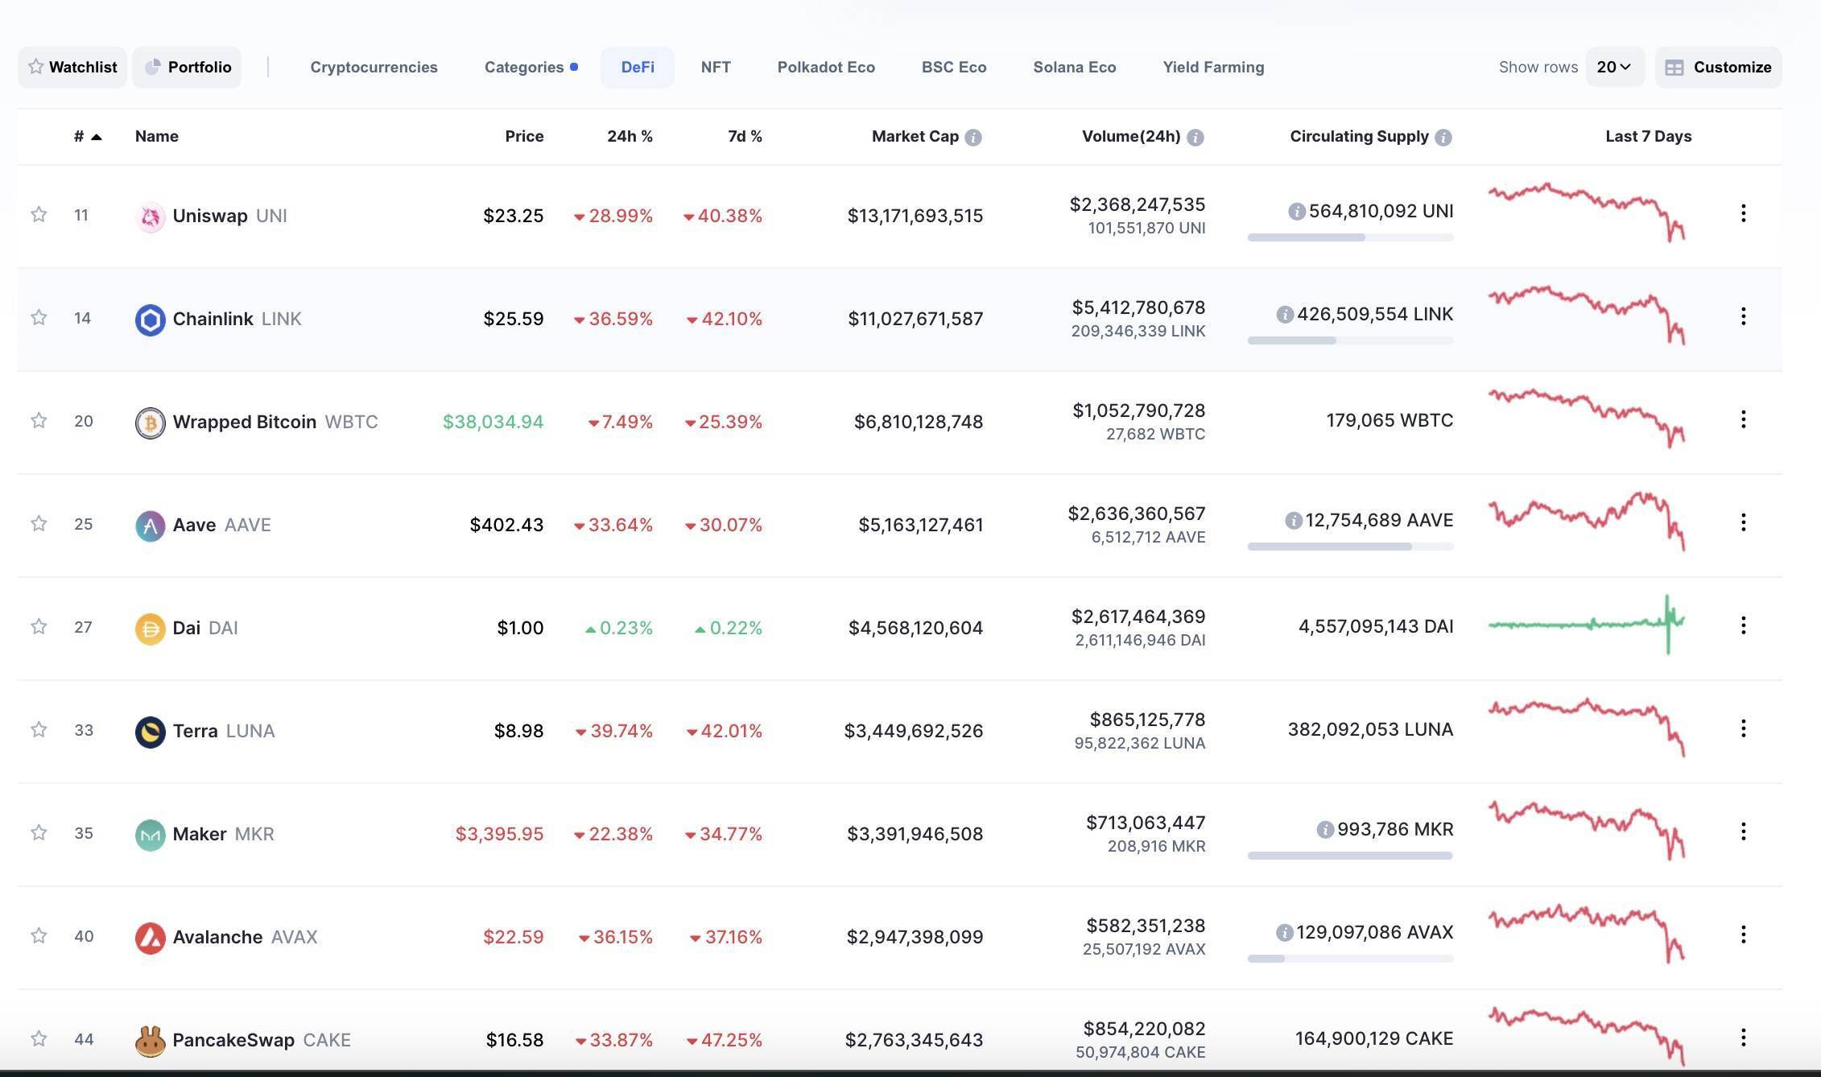This screenshot has width=1821, height=1077.
Task: Click Uniswap circulating supply progress bar
Action: [1350, 237]
